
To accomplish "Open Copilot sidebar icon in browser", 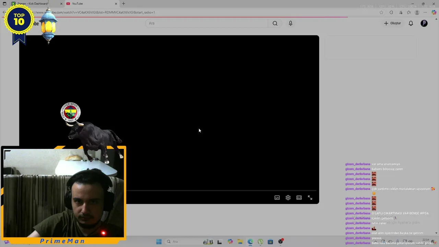I will pos(434,12).
